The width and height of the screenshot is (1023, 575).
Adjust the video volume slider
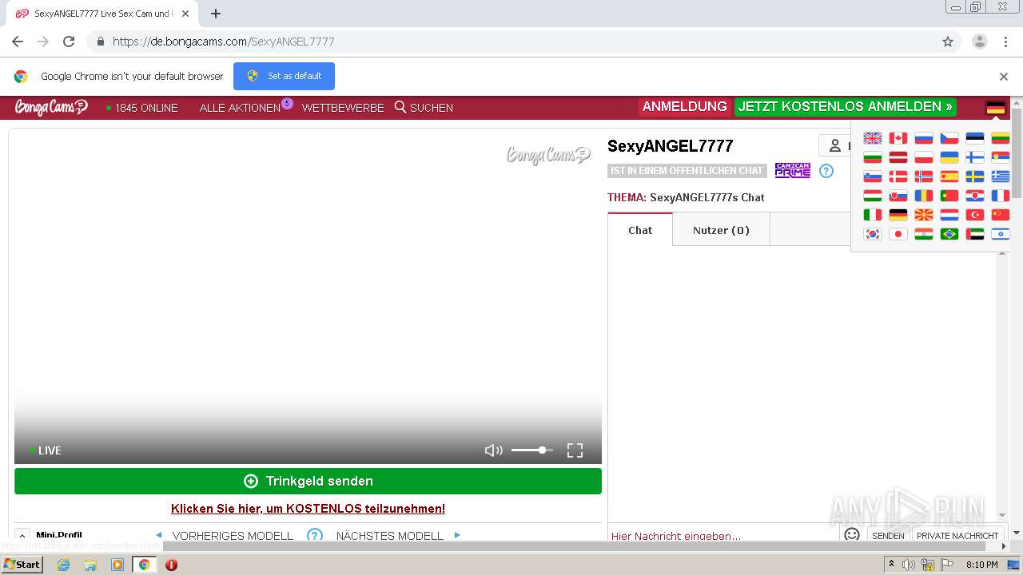coord(532,450)
